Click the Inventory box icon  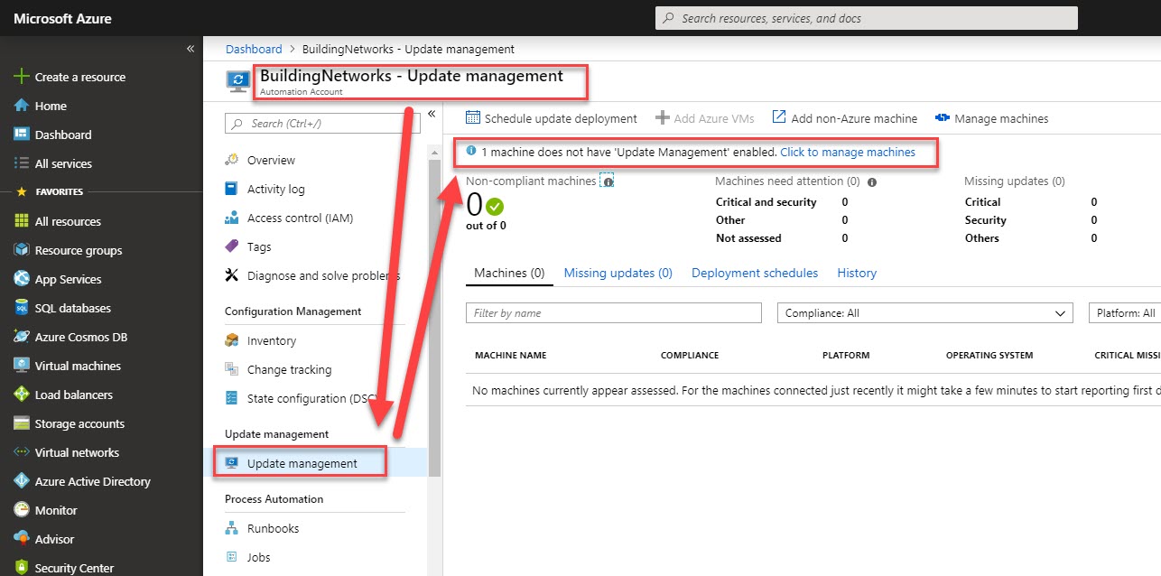231,340
